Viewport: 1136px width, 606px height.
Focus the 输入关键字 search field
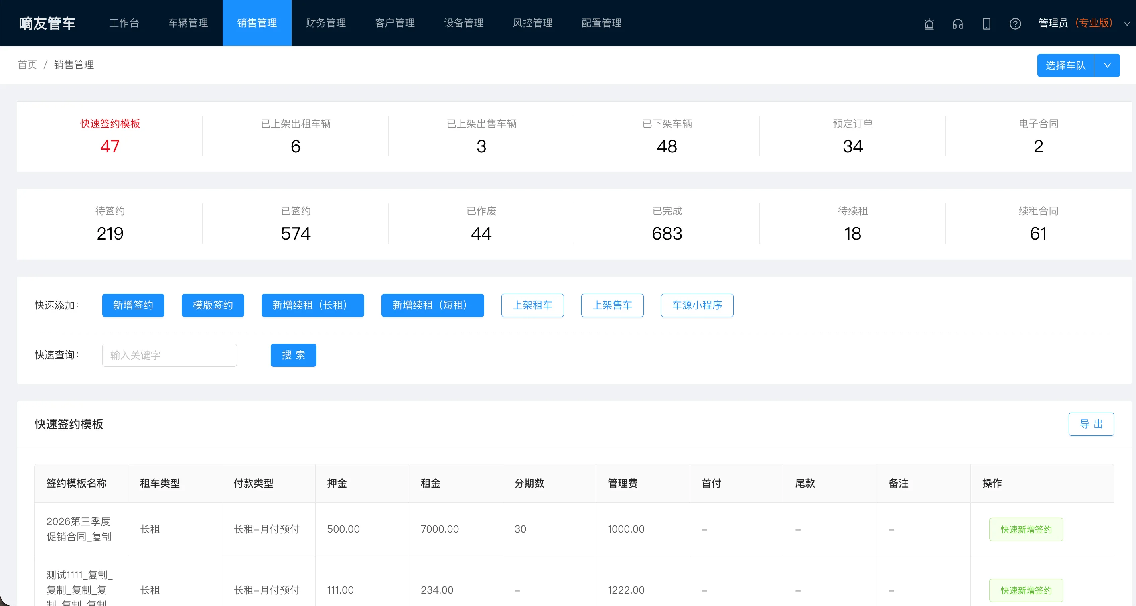[x=170, y=355]
